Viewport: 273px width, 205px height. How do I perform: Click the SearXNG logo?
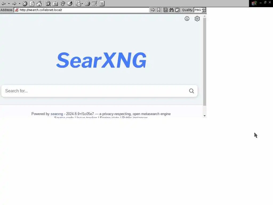pyautogui.click(x=101, y=60)
